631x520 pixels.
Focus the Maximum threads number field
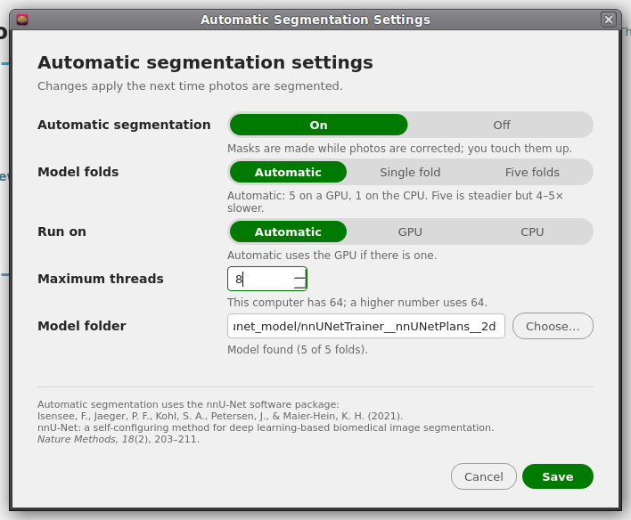261,279
